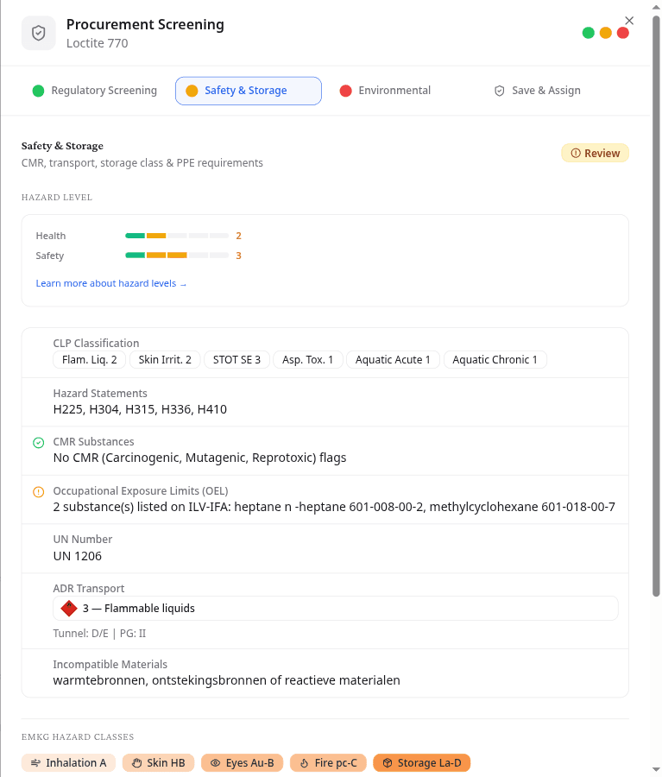The width and height of the screenshot is (662, 777).
Task: Click the Health level value 2
Action: click(238, 236)
